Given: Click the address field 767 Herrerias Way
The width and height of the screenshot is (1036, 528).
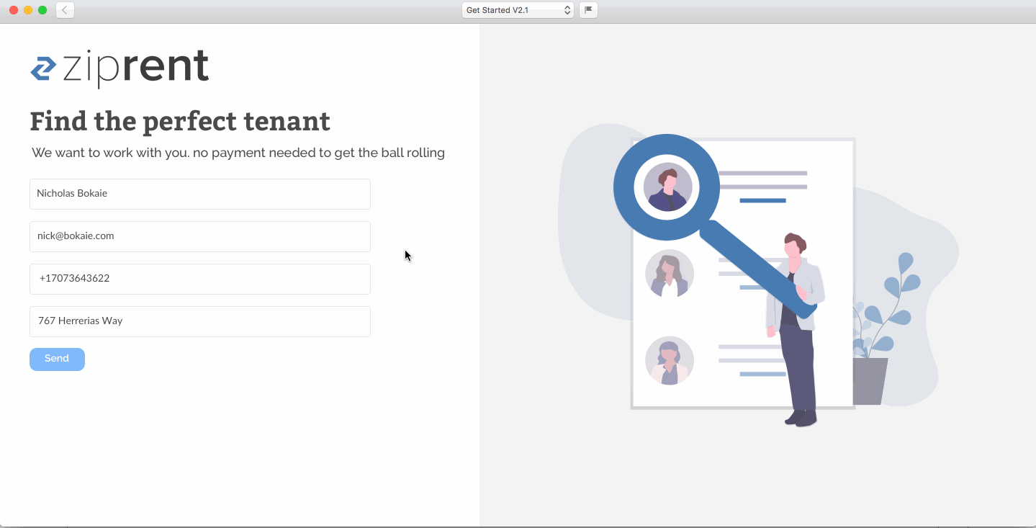Looking at the screenshot, I should point(200,321).
